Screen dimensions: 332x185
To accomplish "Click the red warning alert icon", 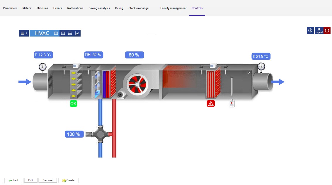I will (x=211, y=103).
